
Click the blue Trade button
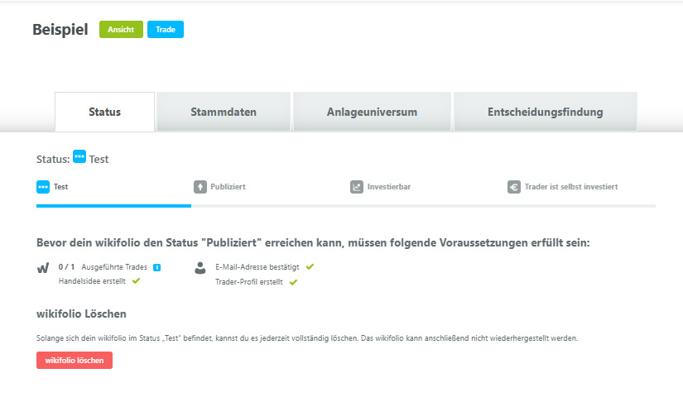pyautogui.click(x=166, y=30)
